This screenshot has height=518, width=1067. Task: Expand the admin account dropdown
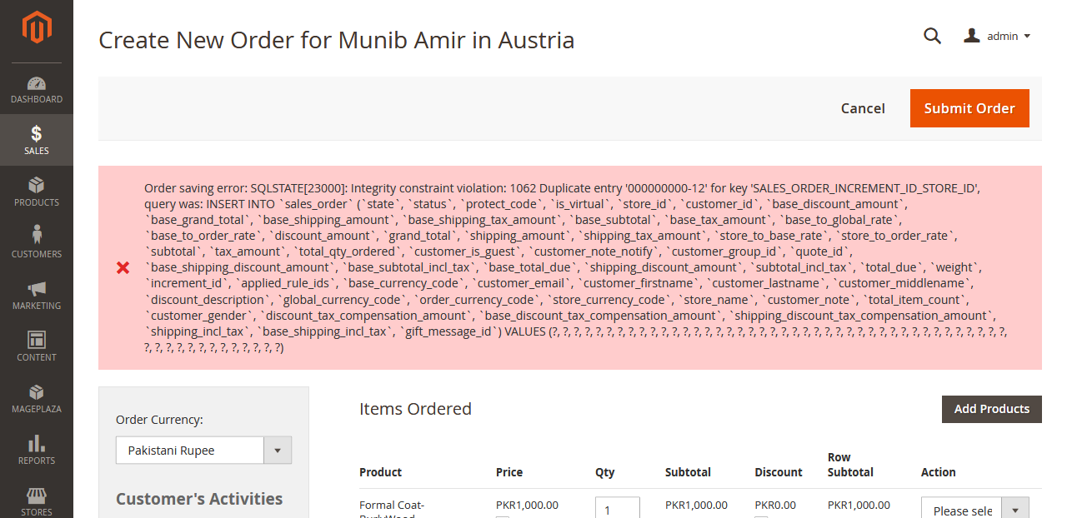998,36
